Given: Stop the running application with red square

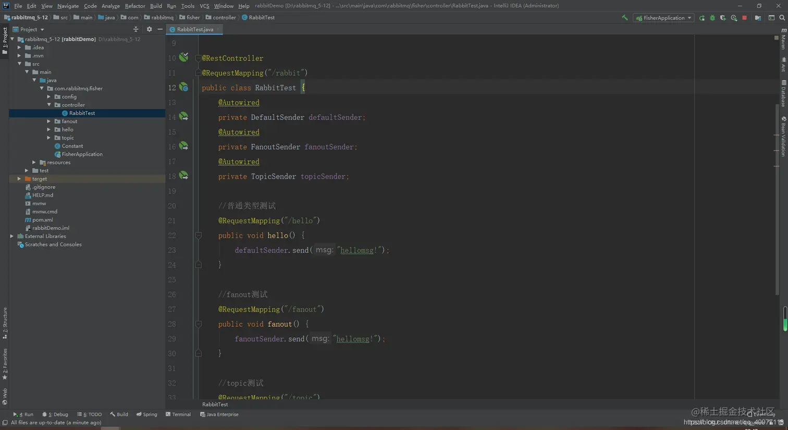Looking at the screenshot, I should click(x=744, y=18).
